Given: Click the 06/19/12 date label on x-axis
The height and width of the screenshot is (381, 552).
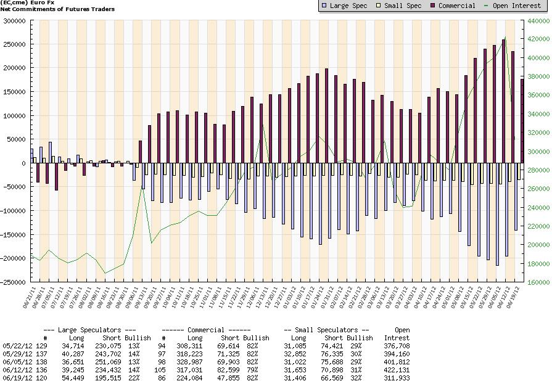Looking at the screenshot, I should (x=514, y=298).
